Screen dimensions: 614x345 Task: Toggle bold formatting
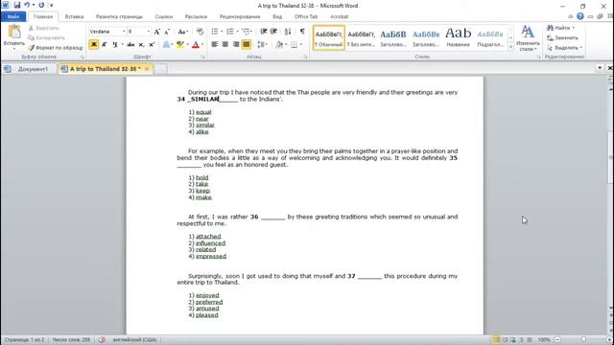pos(94,45)
